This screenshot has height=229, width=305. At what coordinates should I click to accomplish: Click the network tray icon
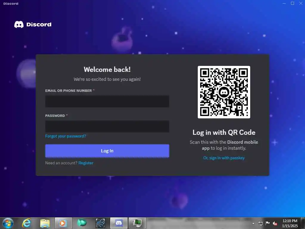260,223
